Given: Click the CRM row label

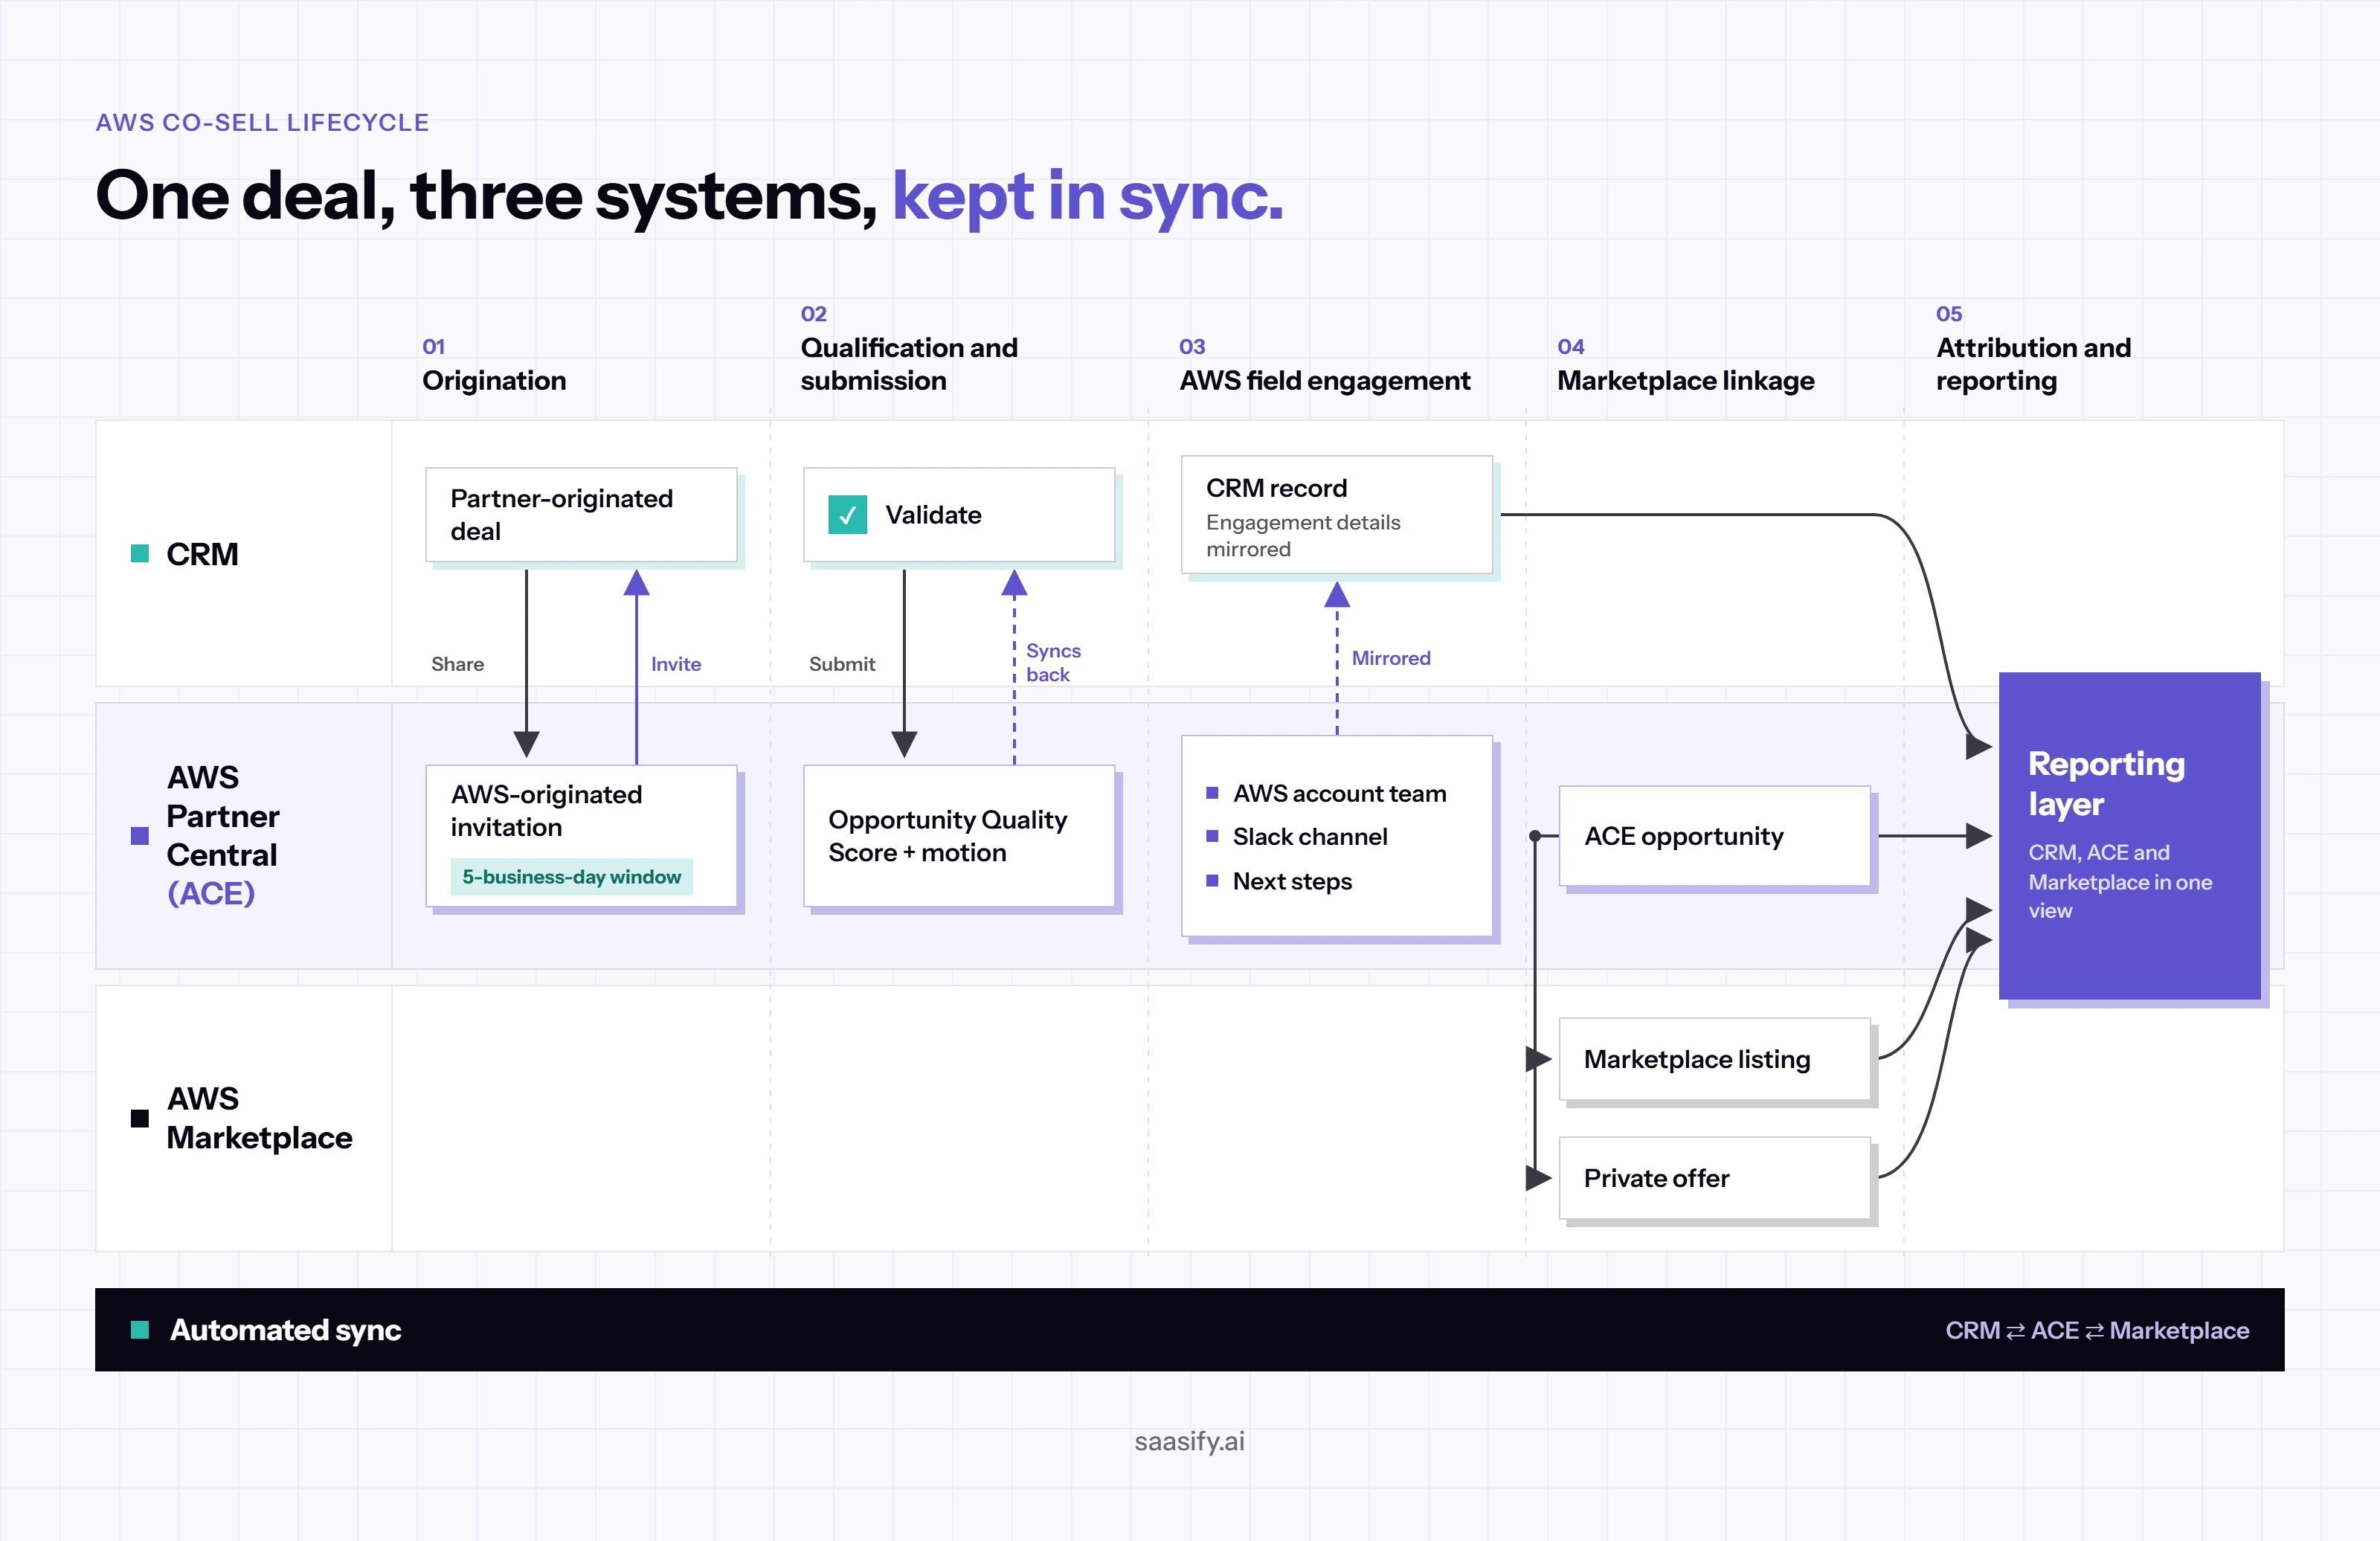Looking at the screenshot, I should [x=202, y=554].
